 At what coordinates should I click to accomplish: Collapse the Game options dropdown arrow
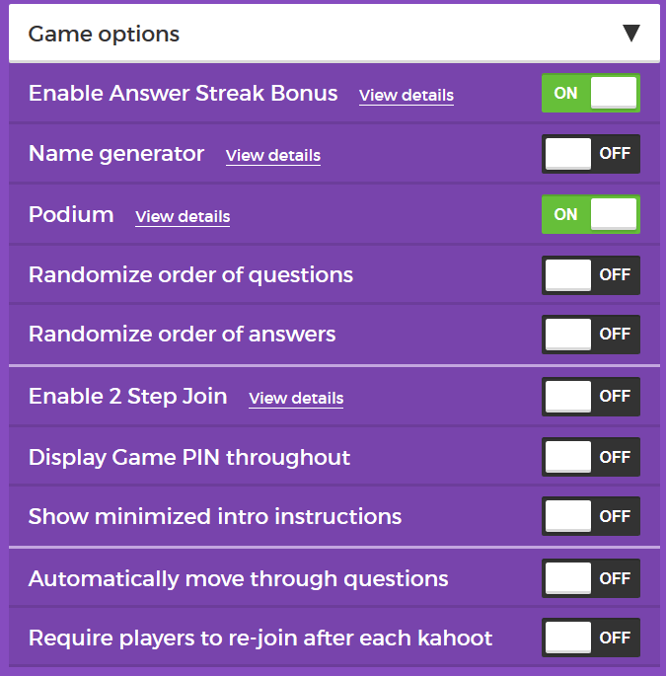[631, 34]
